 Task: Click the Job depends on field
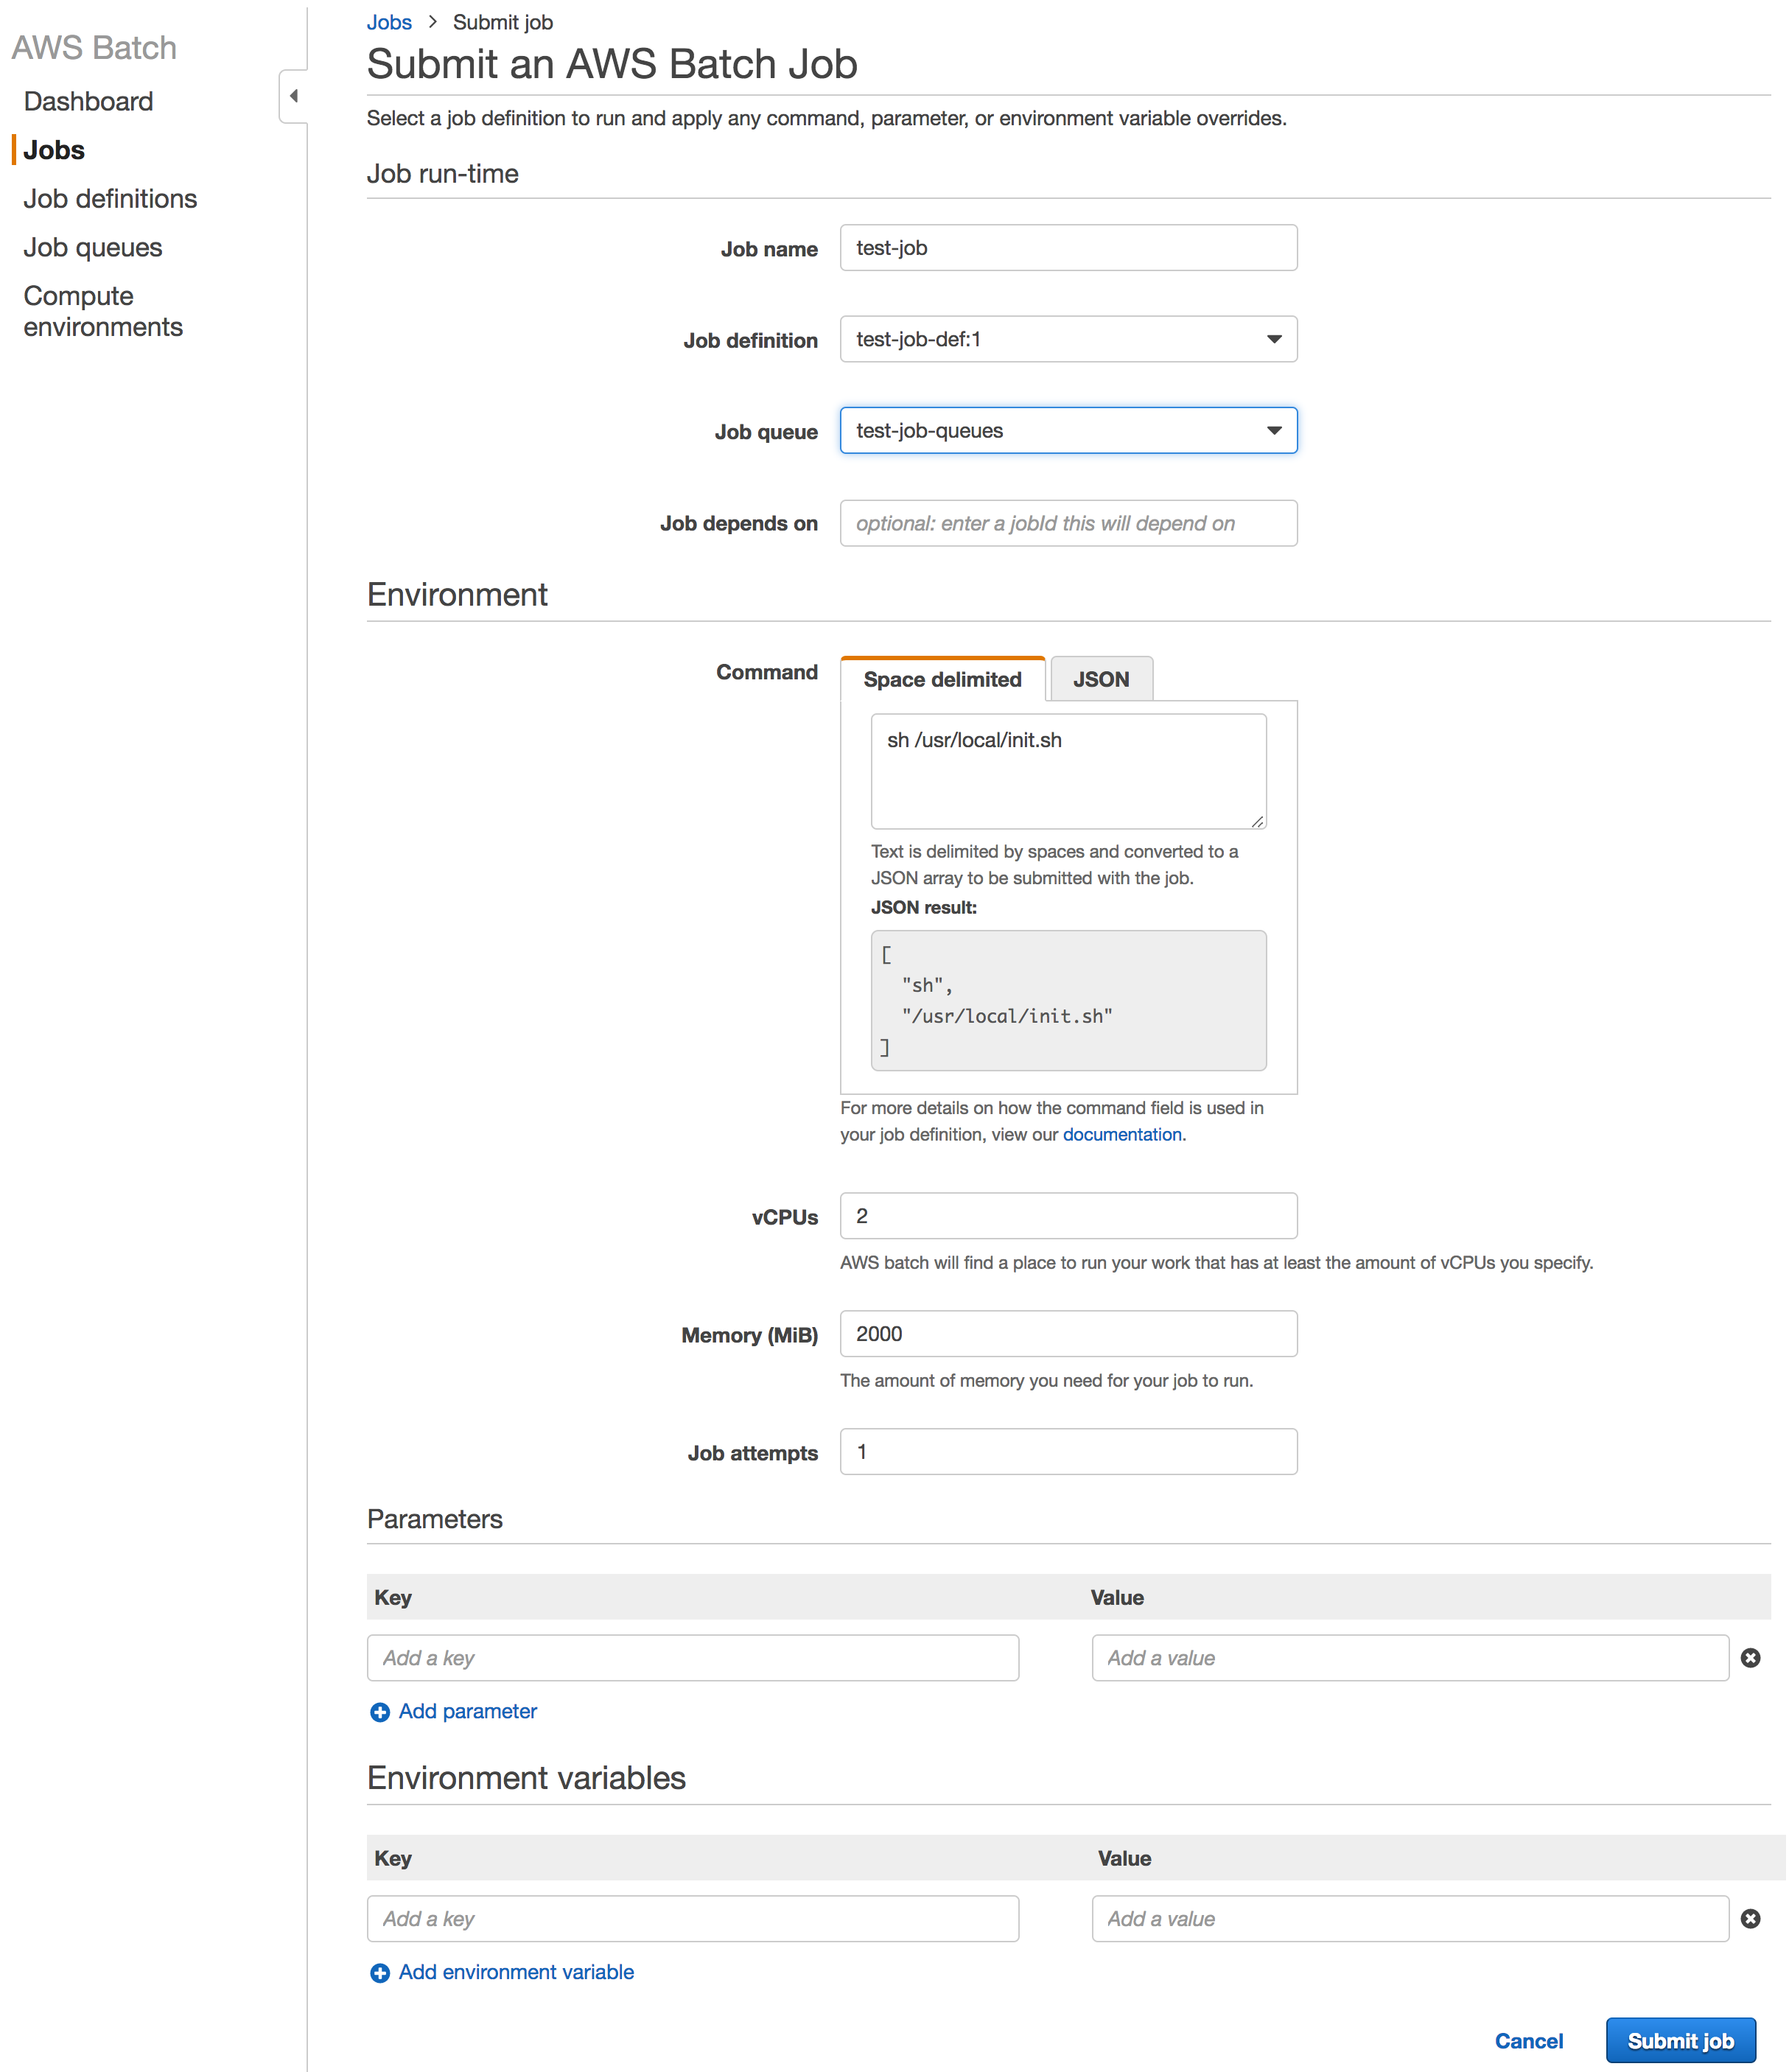pyautogui.click(x=1068, y=522)
